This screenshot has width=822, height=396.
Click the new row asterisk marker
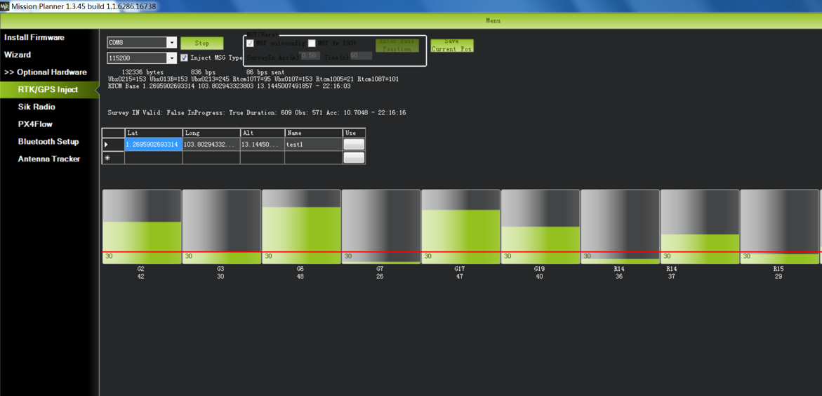[107, 158]
